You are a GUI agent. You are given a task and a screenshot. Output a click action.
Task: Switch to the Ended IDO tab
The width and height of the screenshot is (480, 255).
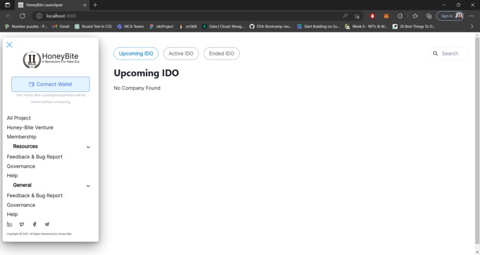[222, 54]
